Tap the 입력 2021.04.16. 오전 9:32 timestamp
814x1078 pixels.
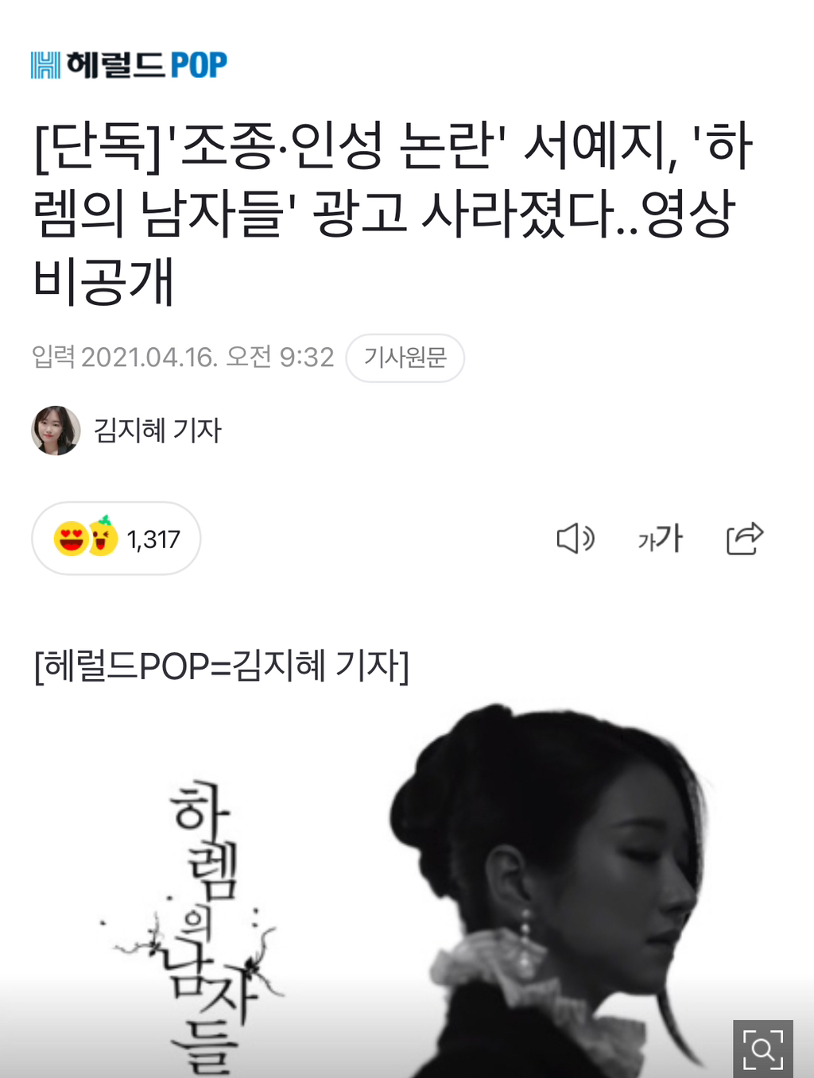183,357
